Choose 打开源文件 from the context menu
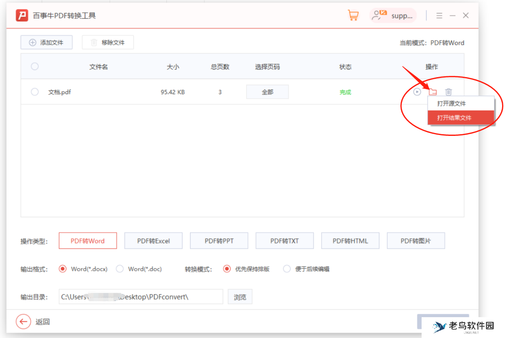This screenshot has width=505, height=338. (452, 103)
